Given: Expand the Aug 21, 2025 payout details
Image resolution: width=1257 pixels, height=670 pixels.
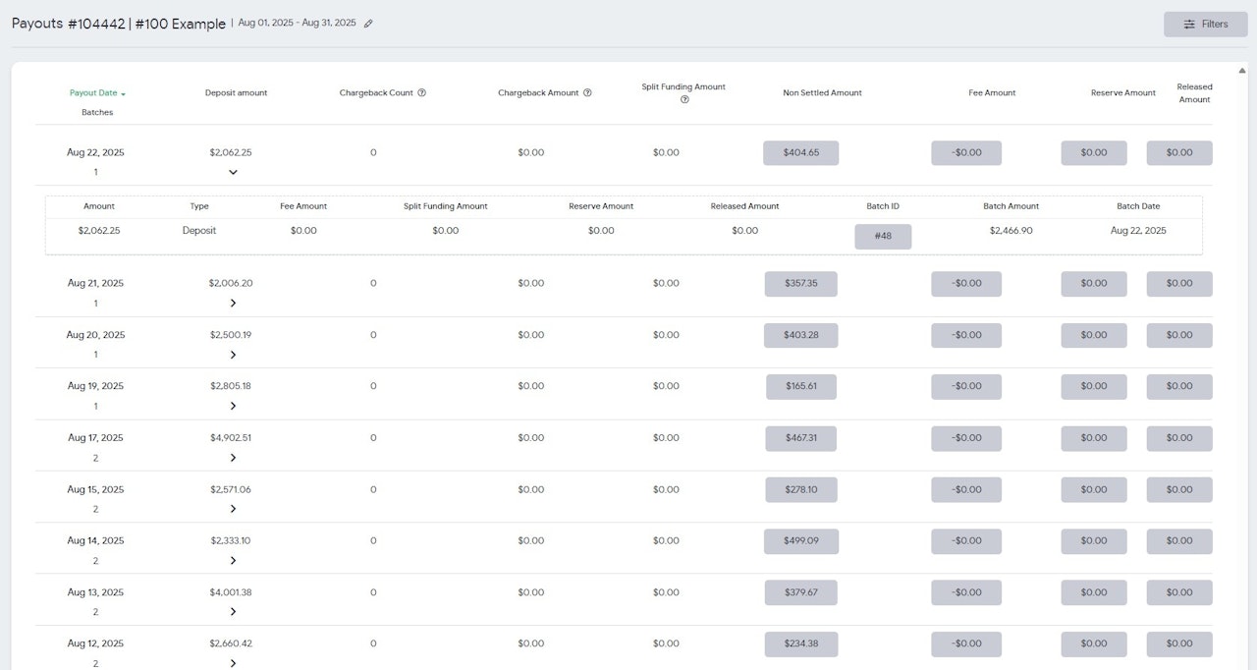Looking at the screenshot, I should point(233,304).
